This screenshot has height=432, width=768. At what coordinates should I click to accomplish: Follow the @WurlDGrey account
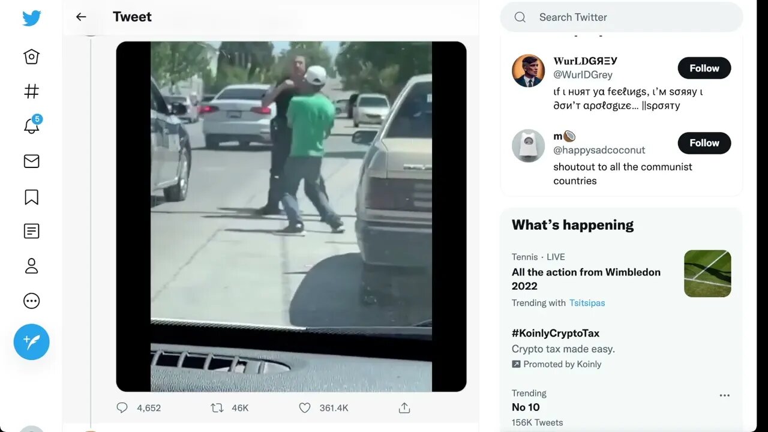(x=704, y=68)
